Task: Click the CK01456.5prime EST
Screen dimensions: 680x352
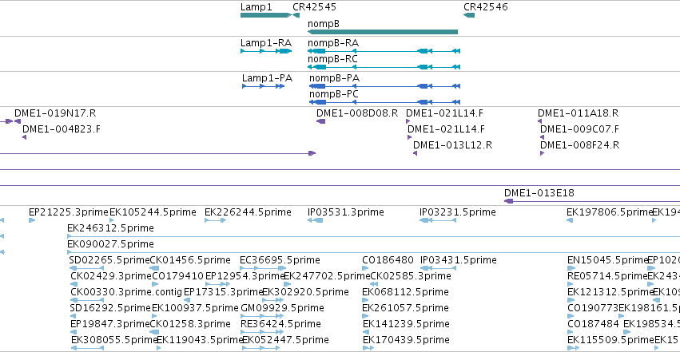Action: (x=154, y=268)
